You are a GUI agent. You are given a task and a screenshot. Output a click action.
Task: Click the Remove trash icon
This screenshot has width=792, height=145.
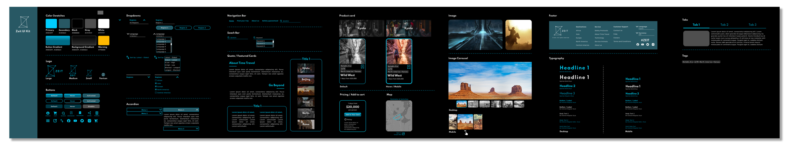[97, 113]
